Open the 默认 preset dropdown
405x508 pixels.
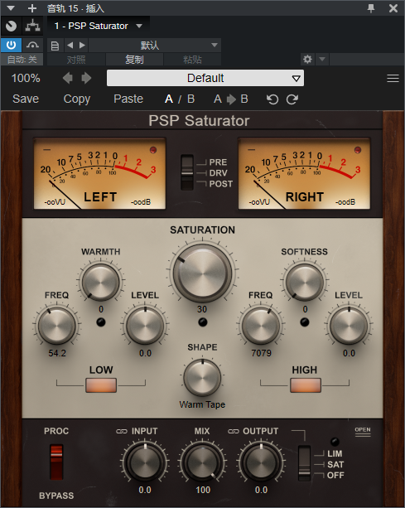(x=155, y=45)
